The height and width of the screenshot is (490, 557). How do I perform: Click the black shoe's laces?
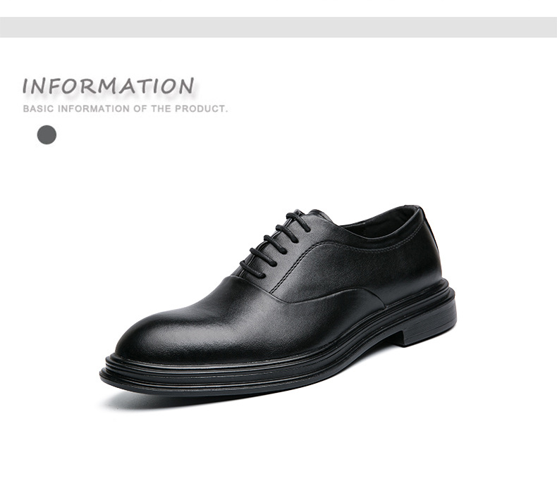[x=275, y=243]
